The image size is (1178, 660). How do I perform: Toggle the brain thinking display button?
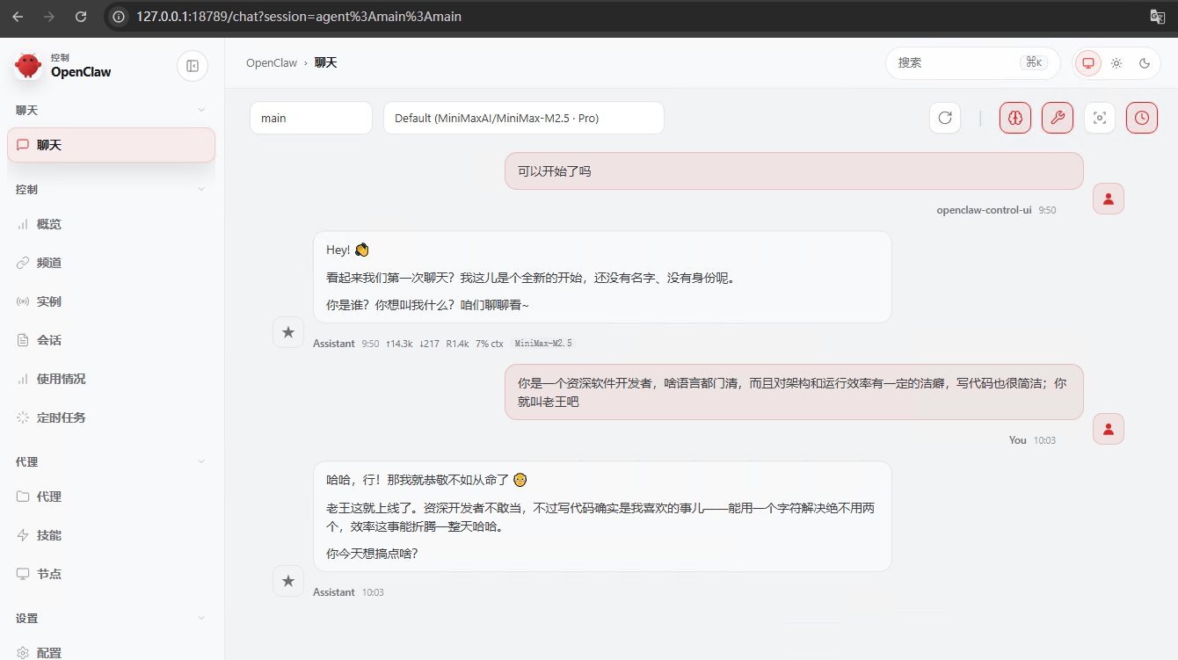pyautogui.click(x=1015, y=118)
